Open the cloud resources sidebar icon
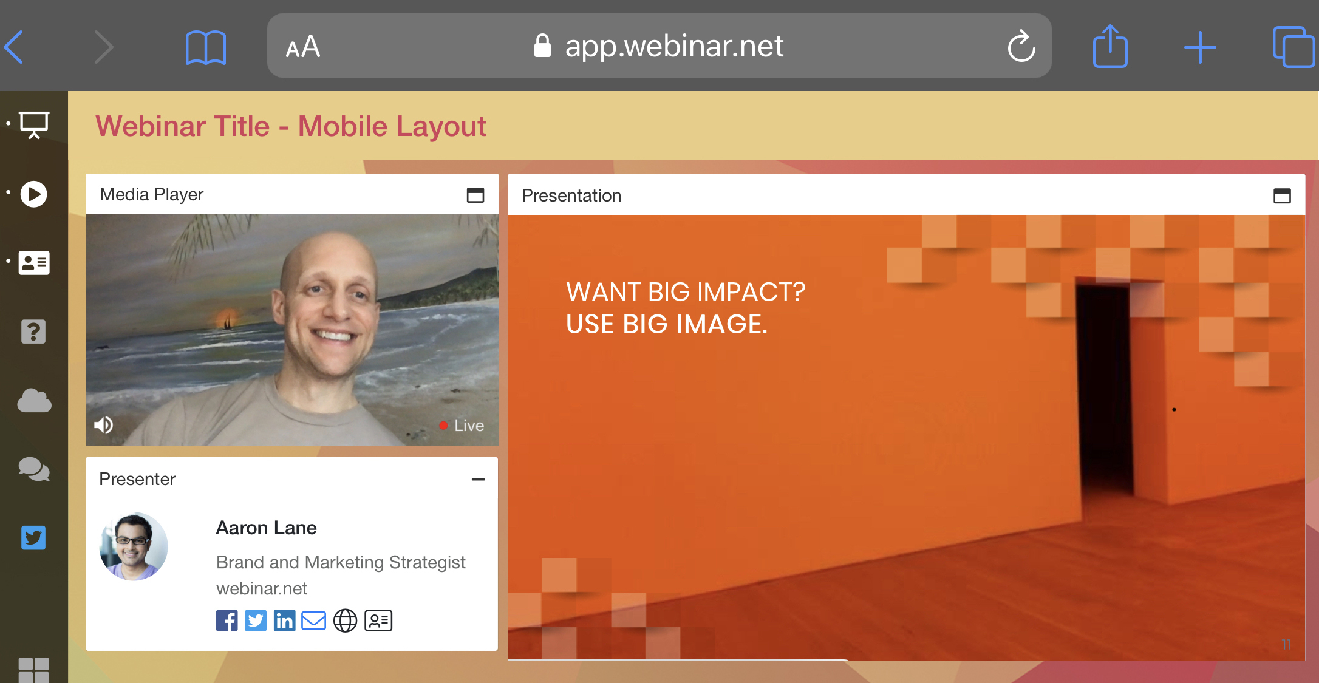The height and width of the screenshot is (683, 1319). [34, 401]
